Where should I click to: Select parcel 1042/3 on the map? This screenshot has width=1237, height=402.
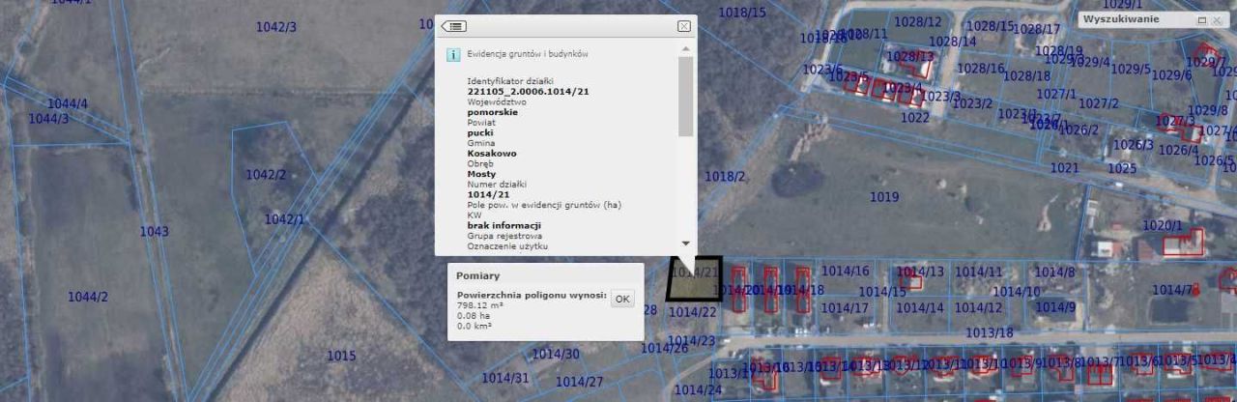276,27
